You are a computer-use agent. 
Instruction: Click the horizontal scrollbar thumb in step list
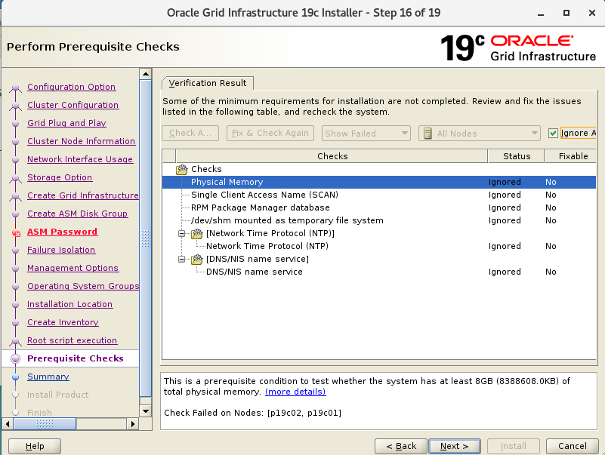45,424
